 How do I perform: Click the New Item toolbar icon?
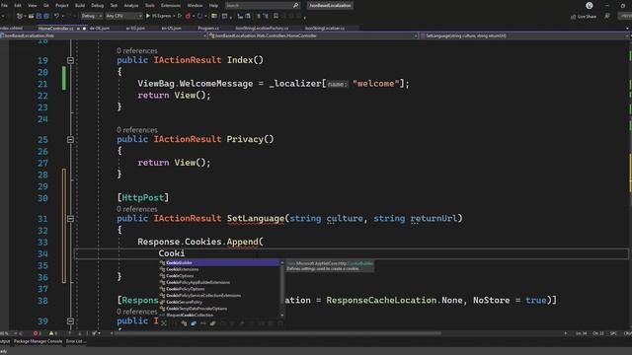pyautogui.click(x=20, y=16)
